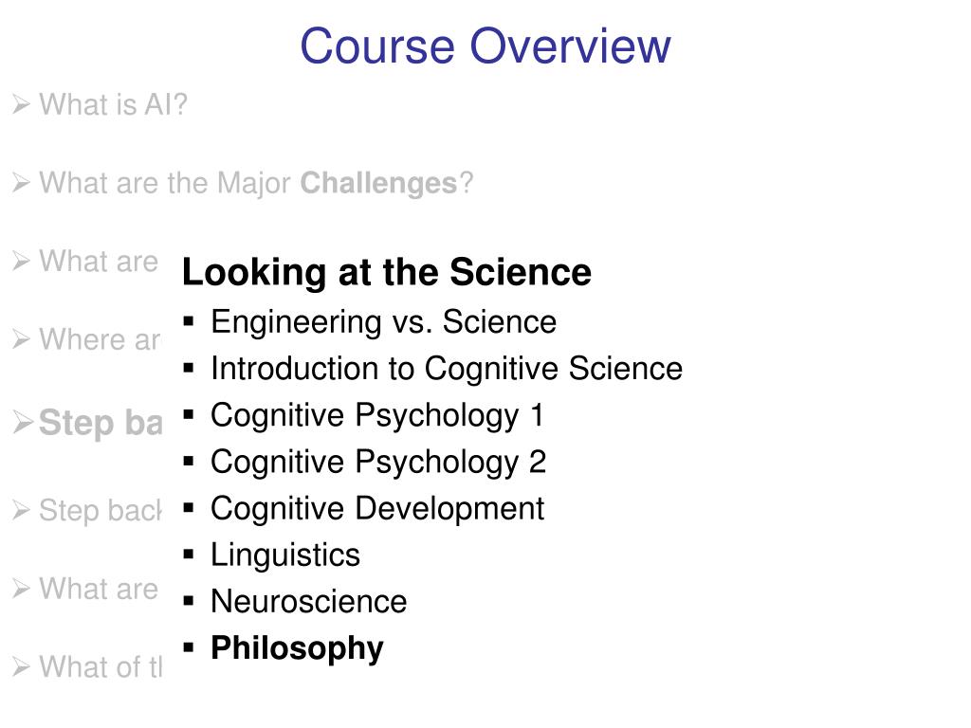Screen dimensions: 971x728
Task: Select the arrow bullet beside bold Step ba
Action: pos(23,423)
